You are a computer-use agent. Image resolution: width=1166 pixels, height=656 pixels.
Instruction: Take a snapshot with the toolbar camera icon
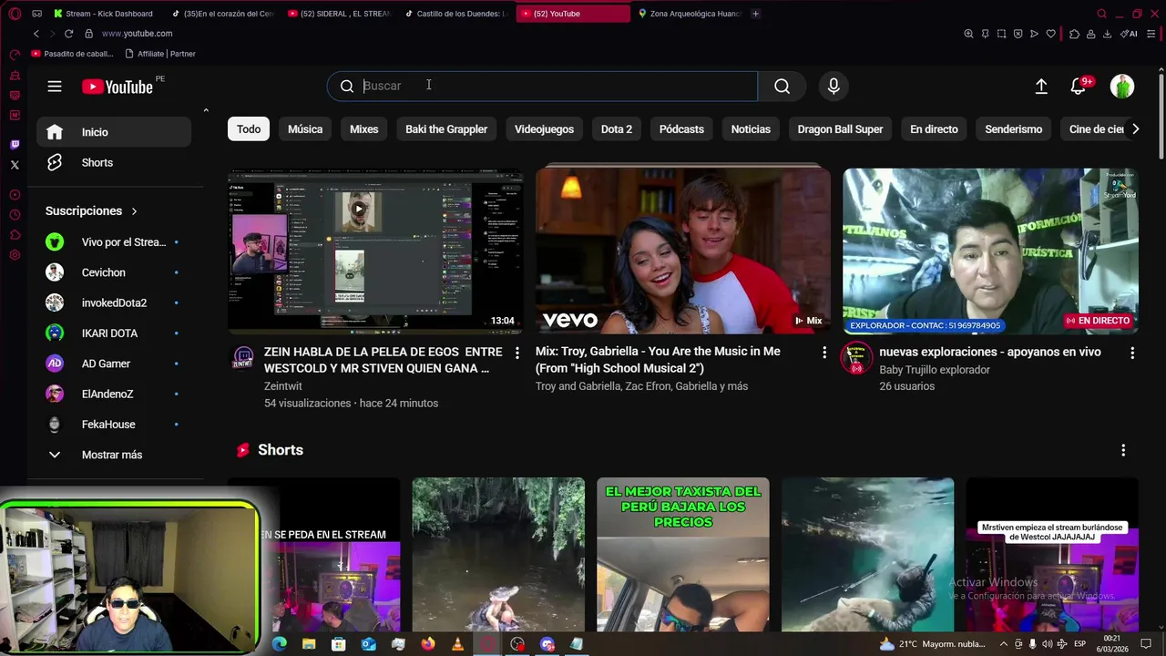pos(1001,34)
